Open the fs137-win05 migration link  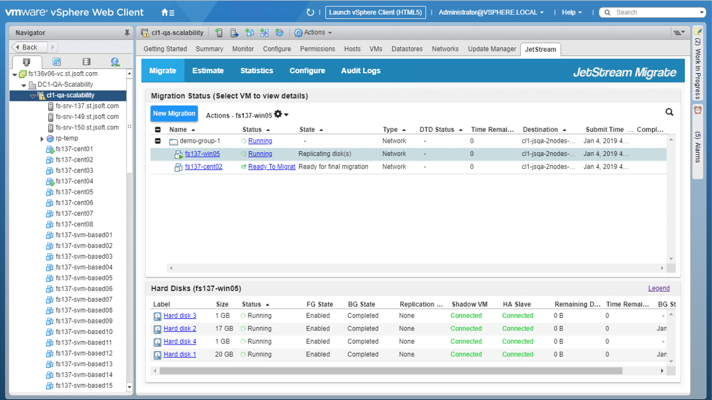click(202, 154)
